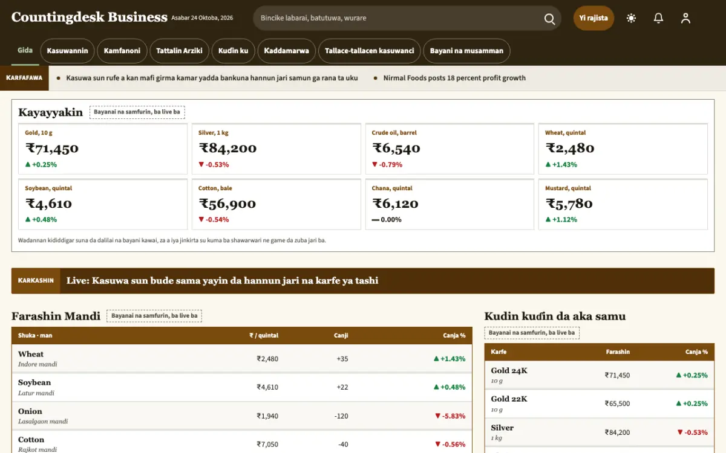Image resolution: width=726 pixels, height=453 pixels.
Task: Click the KARKASHIN label on live banner
Action: point(36,281)
